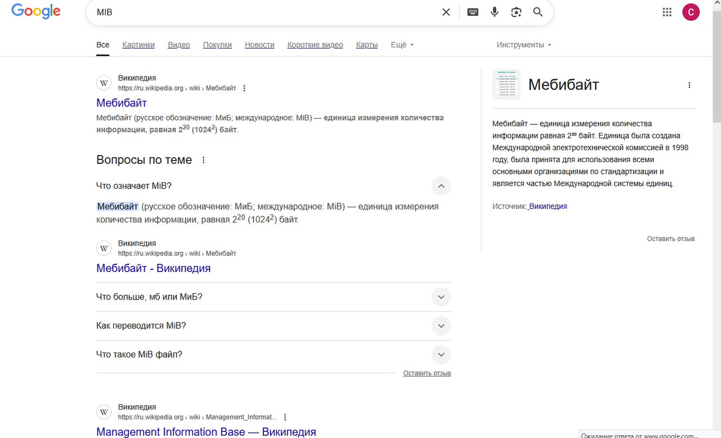Collapse the Что означает MiB? question
Image resolution: width=721 pixels, height=438 pixels.
(x=441, y=186)
